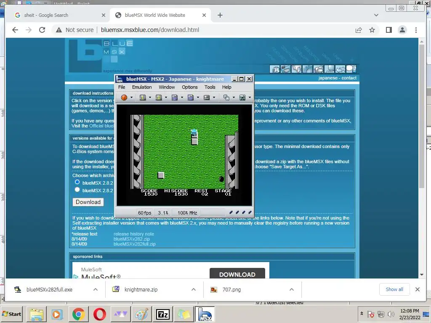
Task: Click the 7-Zip icon in the taskbar
Action: click(x=162, y=314)
